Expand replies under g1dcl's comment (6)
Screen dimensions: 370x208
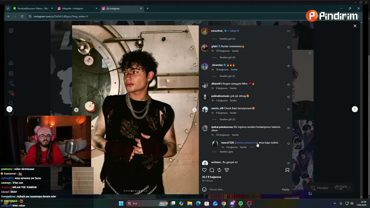[x=227, y=57]
